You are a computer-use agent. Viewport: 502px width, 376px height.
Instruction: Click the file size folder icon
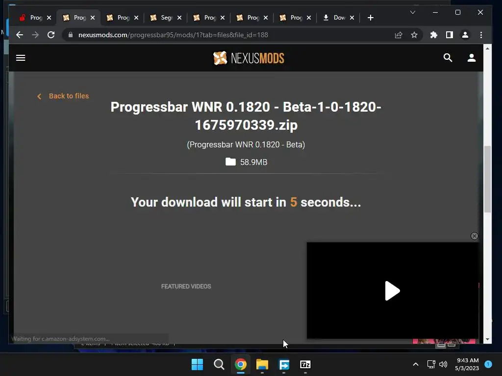(230, 162)
